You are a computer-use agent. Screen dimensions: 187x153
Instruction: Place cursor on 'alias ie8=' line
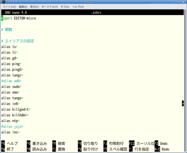pyautogui.click(x=11, y=104)
